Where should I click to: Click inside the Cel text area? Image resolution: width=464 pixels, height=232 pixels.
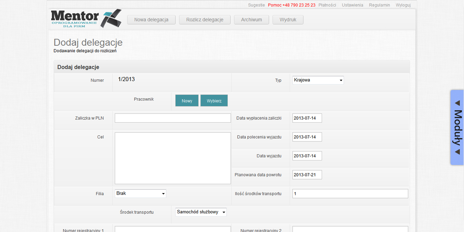coord(173,158)
